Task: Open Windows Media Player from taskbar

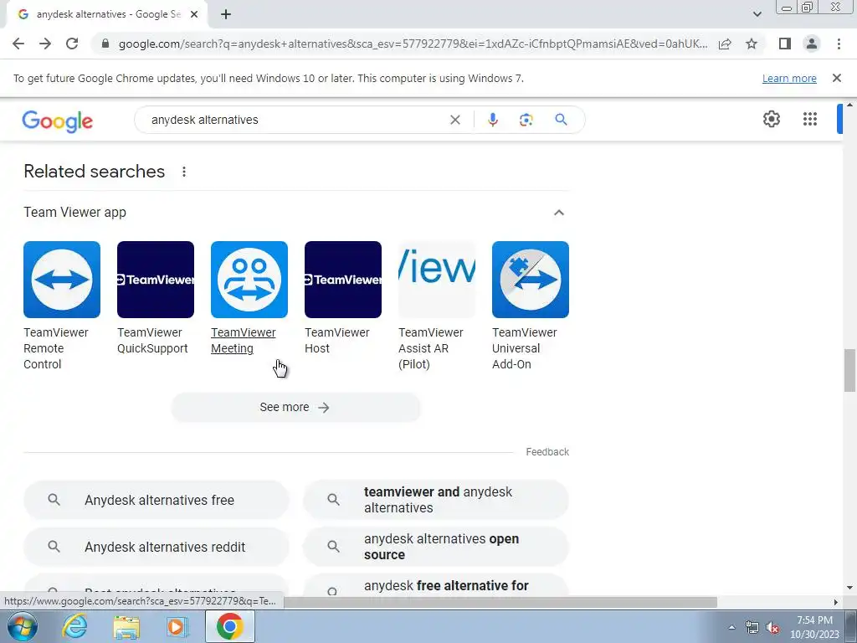Action: [x=177, y=626]
